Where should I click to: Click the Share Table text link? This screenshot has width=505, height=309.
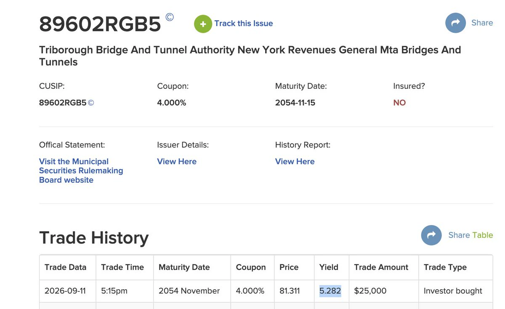point(470,235)
